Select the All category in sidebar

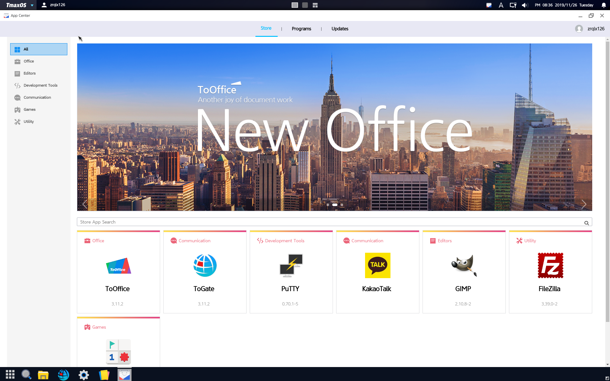coord(39,49)
